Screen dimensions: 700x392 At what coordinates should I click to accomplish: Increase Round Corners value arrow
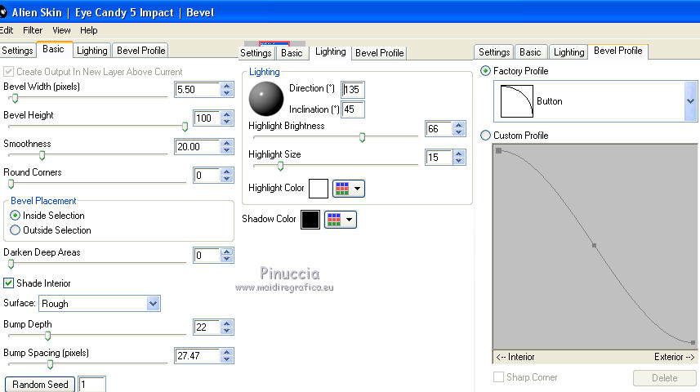(227, 171)
